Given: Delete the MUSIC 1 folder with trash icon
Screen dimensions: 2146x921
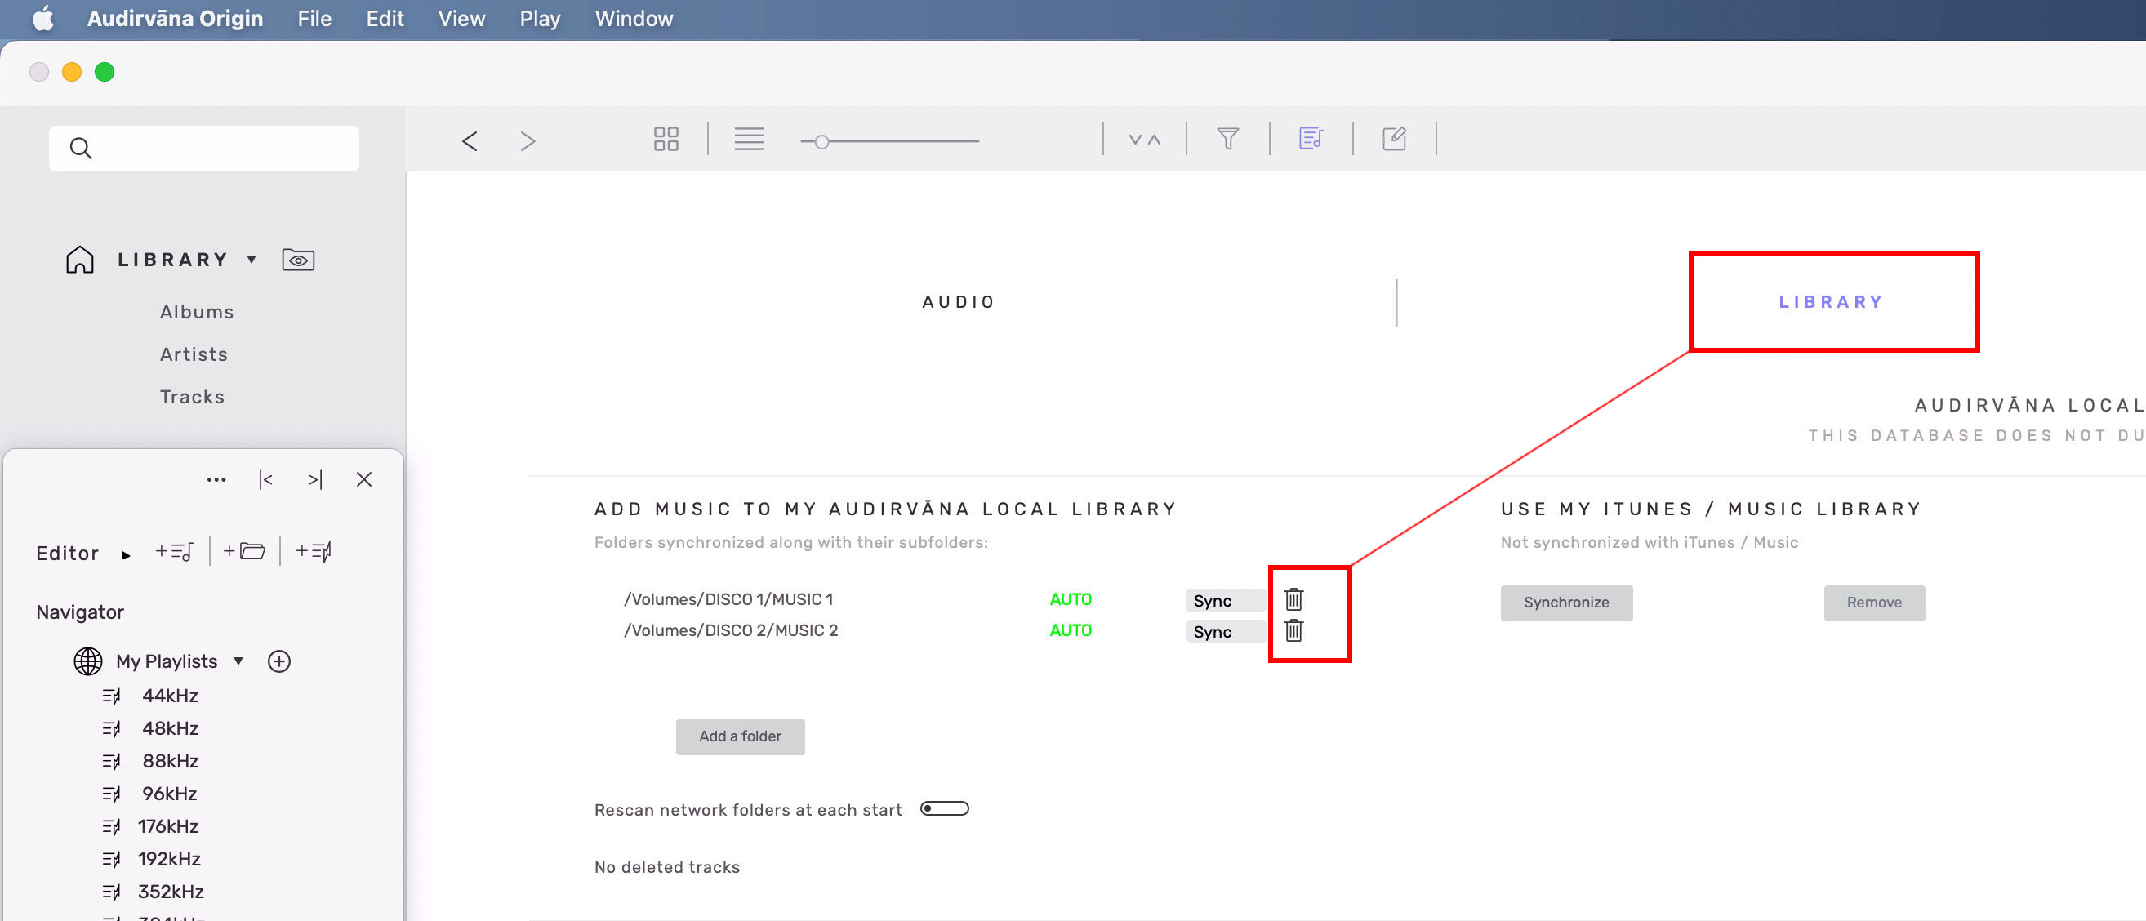Looking at the screenshot, I should pos(1293,599).
